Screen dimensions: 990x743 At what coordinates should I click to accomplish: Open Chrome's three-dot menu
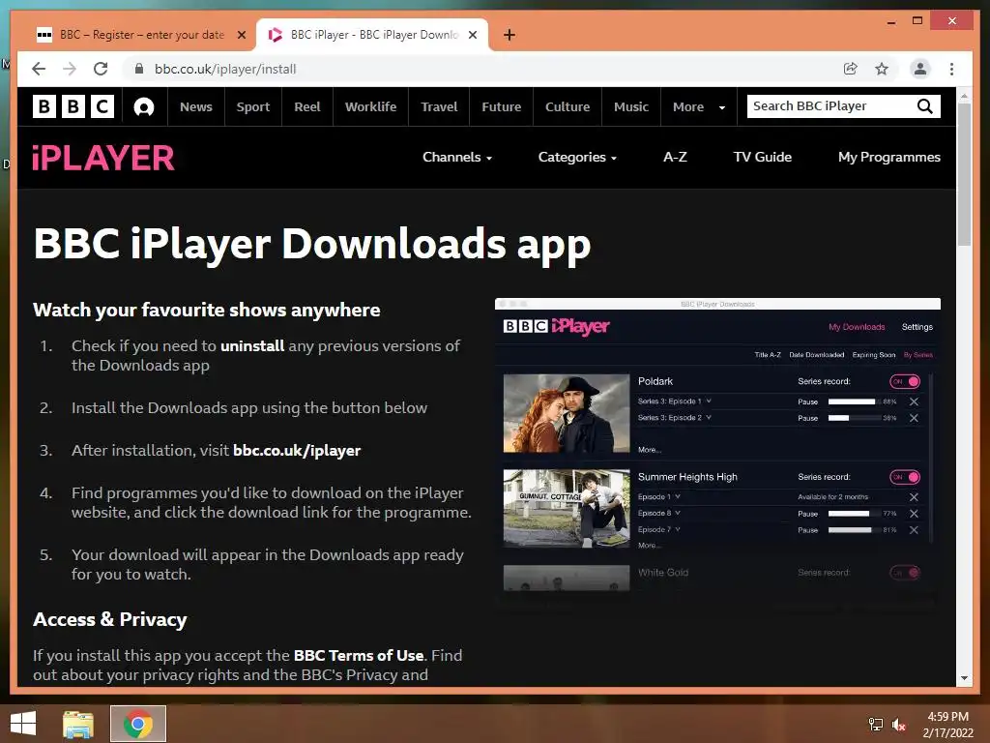951,69
